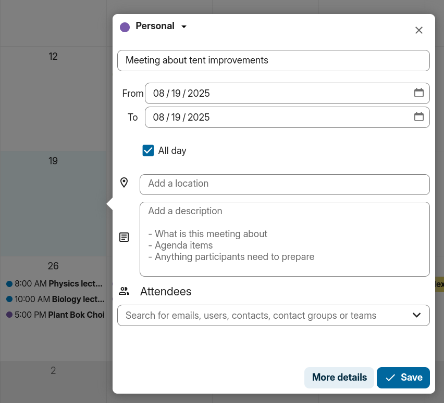The height and width of the screenshot is (403, 444).
Task: Click the calendar icon in To date field
Action: (418, 117)
